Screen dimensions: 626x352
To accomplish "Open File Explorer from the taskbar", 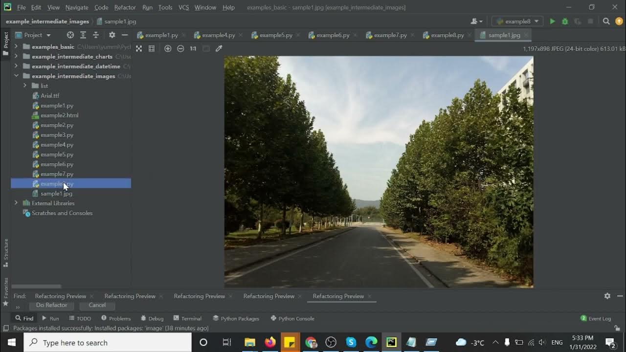I will tap(250, 342).
